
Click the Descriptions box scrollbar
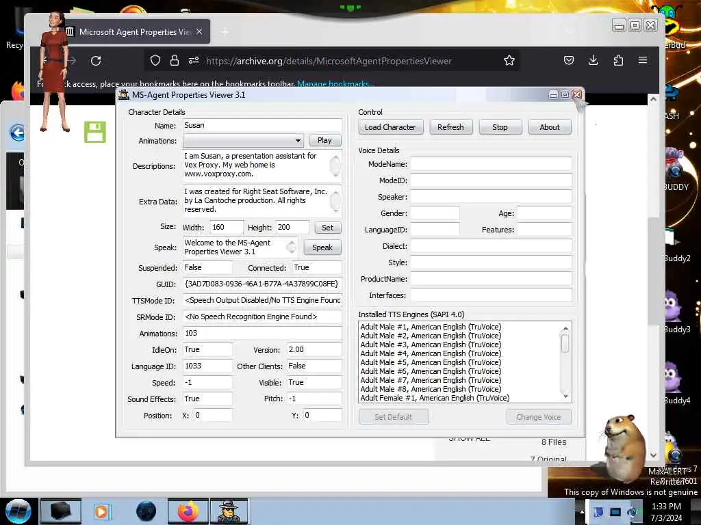pos(335,165)
